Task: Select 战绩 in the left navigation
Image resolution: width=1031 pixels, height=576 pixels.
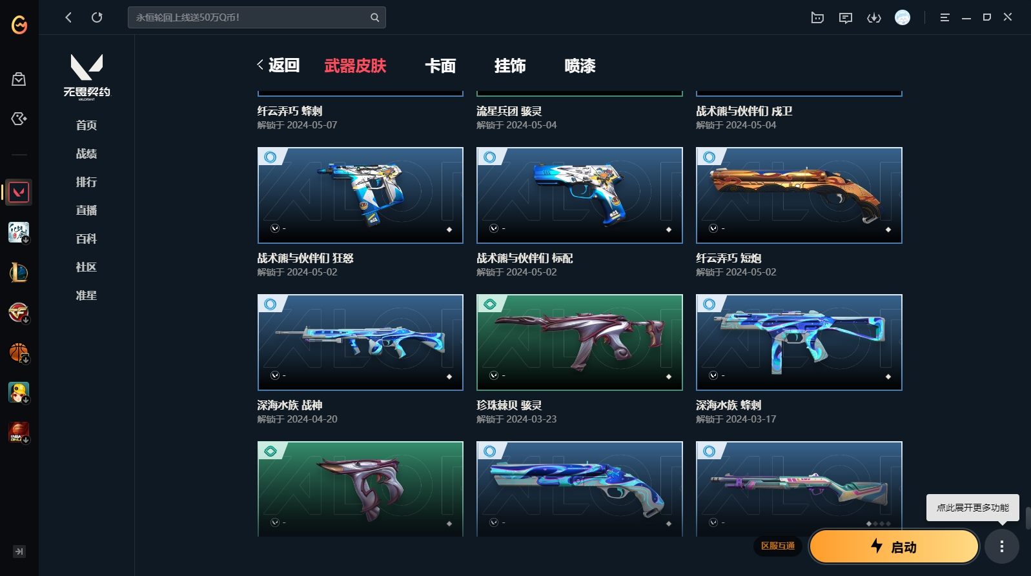Action: (87, 154)
